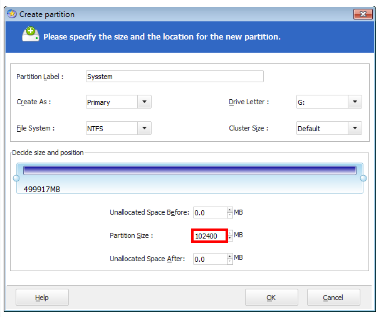This screenshot has height=317, width=381.
Task: Click the Partition Label caption text
Action: [40, 77]
